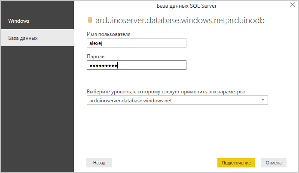Viewport: 299px width, 173px height.
Task: Close the SQL Server database dialog
Action: pyautogui.click(x=293, y=5)
